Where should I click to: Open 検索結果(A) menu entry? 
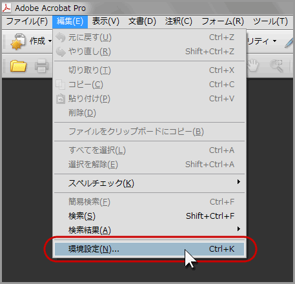pos(150,230)
